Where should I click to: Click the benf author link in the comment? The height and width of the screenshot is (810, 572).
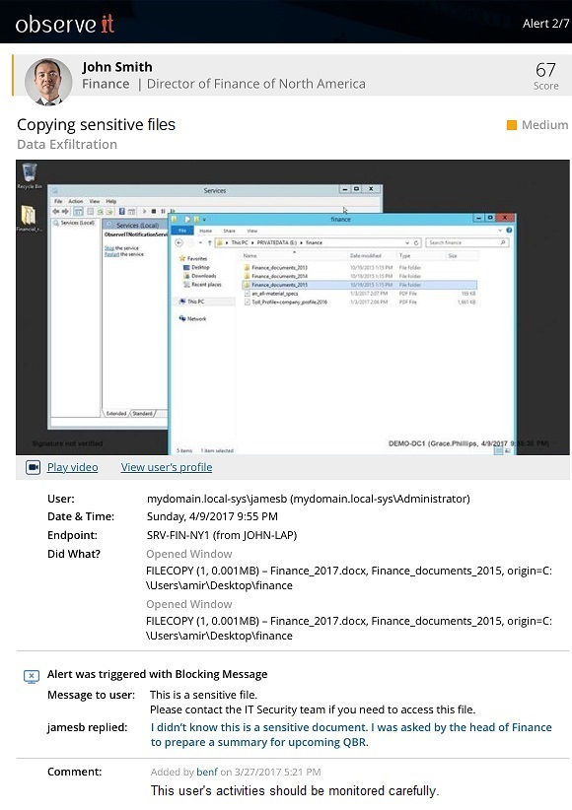pyautogui.click(x=207, y=773)
